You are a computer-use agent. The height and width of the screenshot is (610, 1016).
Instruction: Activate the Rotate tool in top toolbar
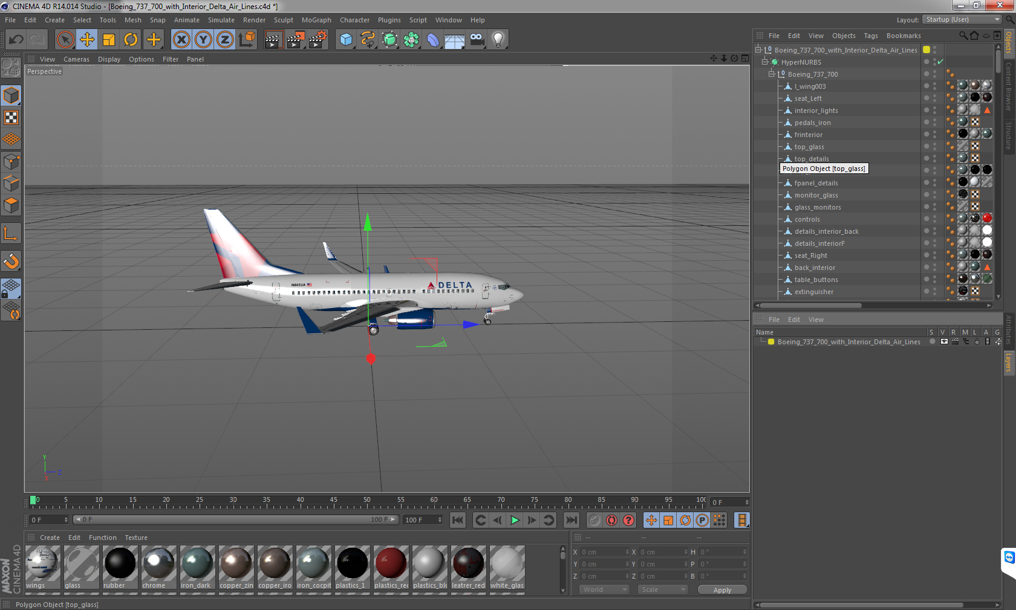(x=131, y=40)
